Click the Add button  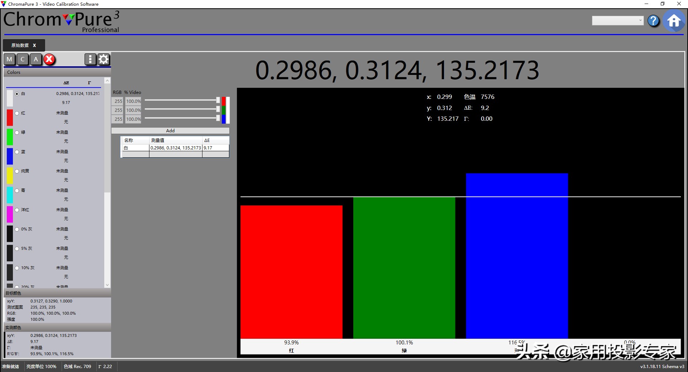point(170,131)
